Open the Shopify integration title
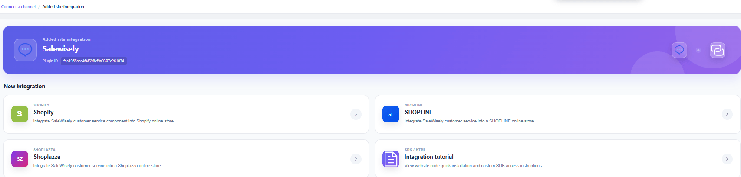This screenshot has width=741, height=177. coord(43,112)
